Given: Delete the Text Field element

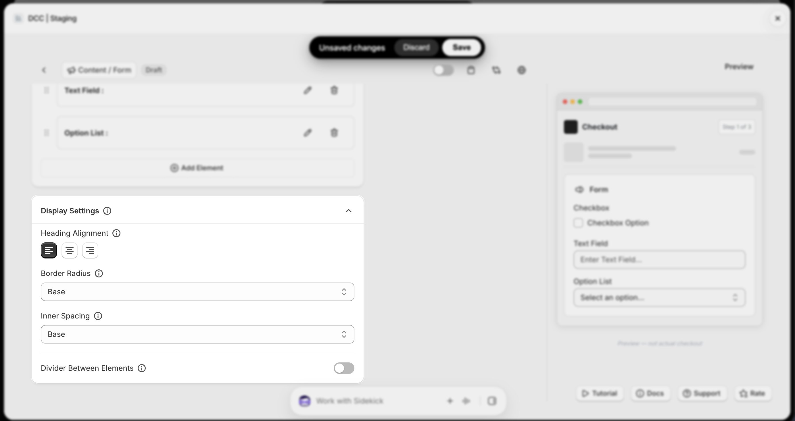Looking at the screenshot, I should click(x=334, y=90).
